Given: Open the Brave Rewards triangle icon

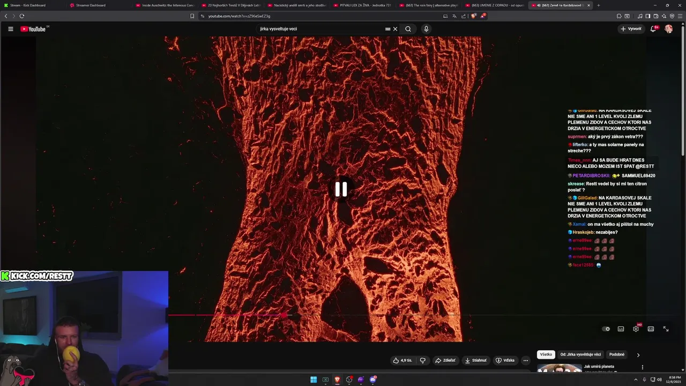Looking at the screenshot, I should pyautogui.click(x=483, y=16).
